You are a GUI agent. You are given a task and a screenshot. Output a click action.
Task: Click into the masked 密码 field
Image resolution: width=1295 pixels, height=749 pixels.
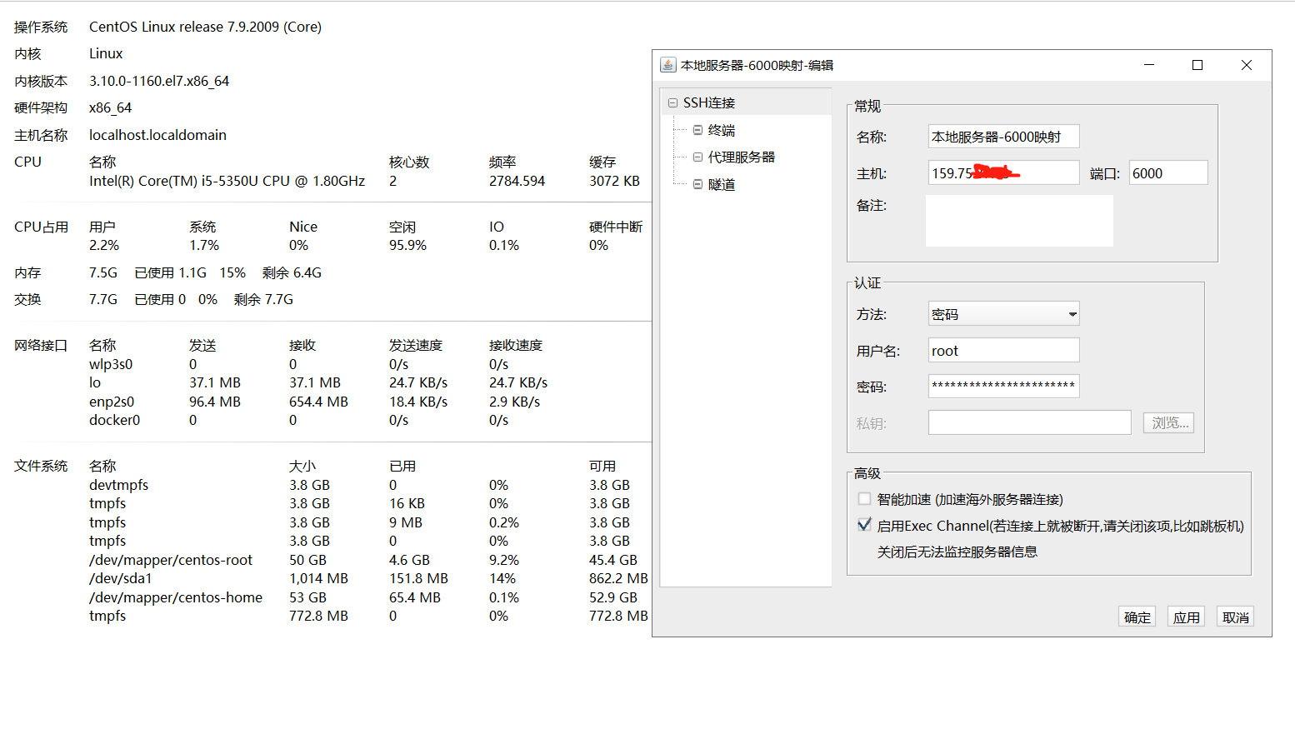(x=1003, y=386)
